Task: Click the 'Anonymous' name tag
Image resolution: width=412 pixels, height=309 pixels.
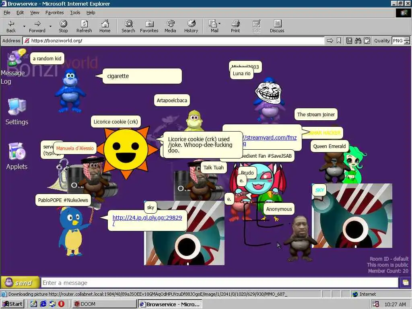Action: point(279,209)
